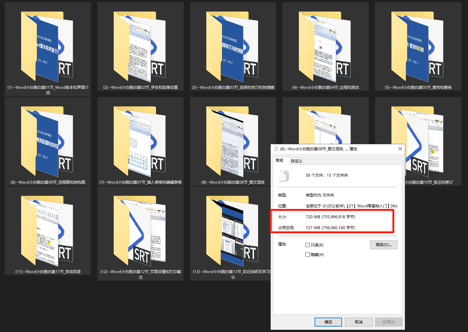This screenshot has width=468, height=332.
Task: Click multiple-files icon in properties dialog
Action: (x=284, y=176)
